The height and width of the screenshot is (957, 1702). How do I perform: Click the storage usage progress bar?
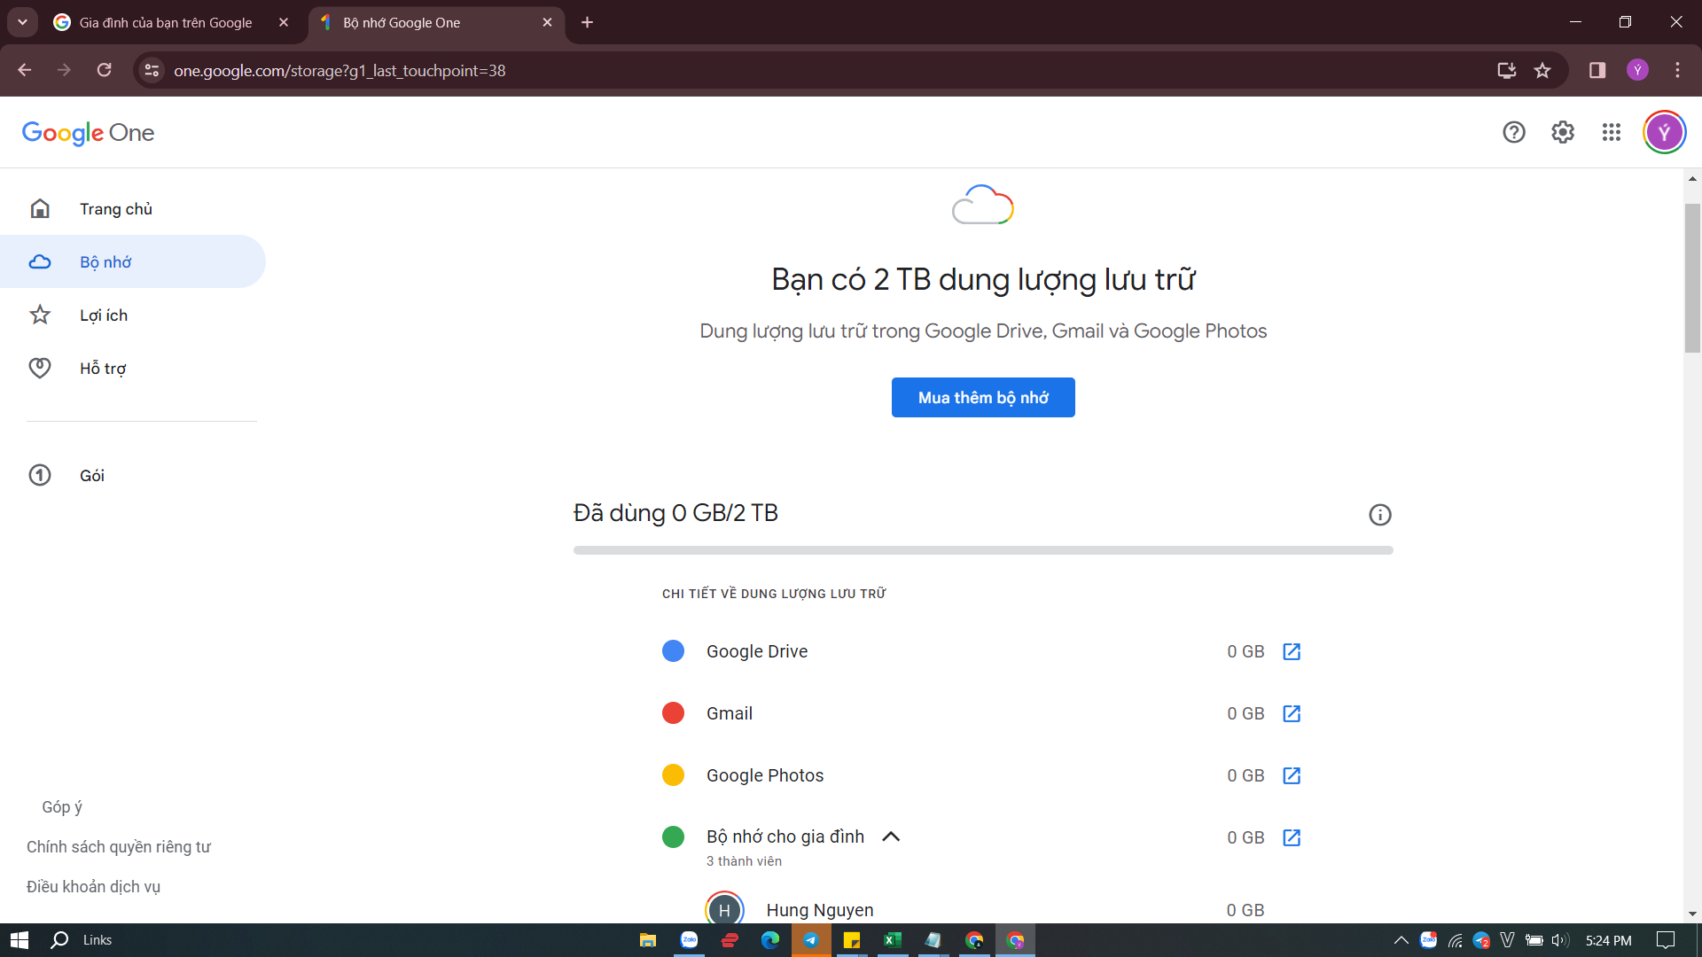point(983,550)
